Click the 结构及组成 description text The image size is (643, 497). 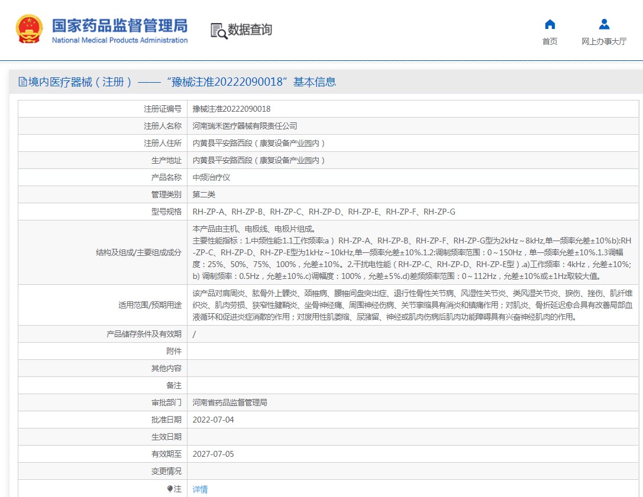412,252
